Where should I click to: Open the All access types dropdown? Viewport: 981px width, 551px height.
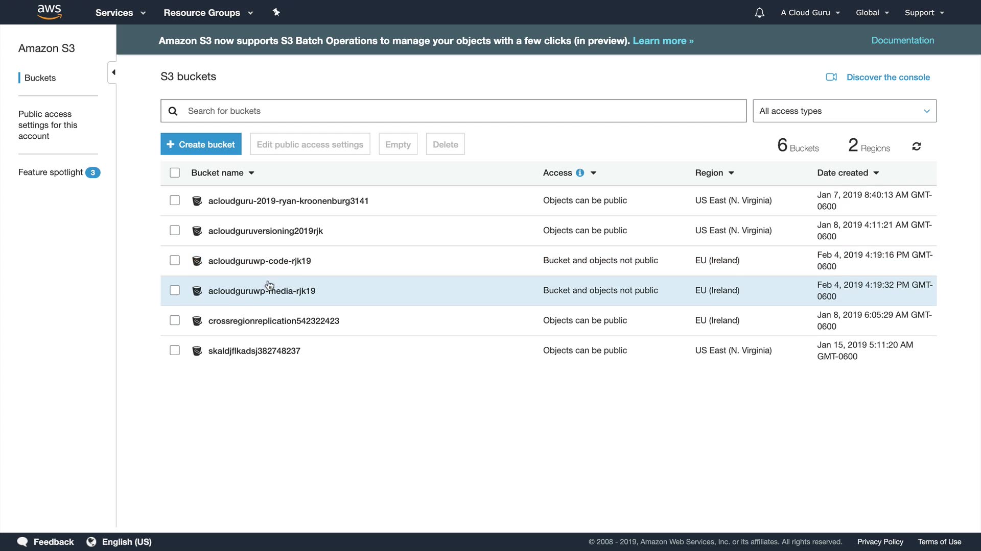click(844, 111)
